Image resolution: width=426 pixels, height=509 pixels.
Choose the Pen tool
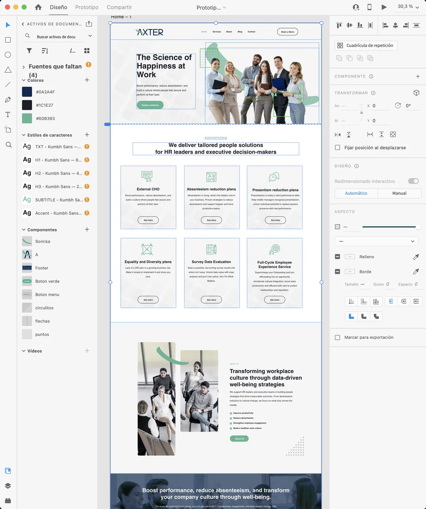8,100
